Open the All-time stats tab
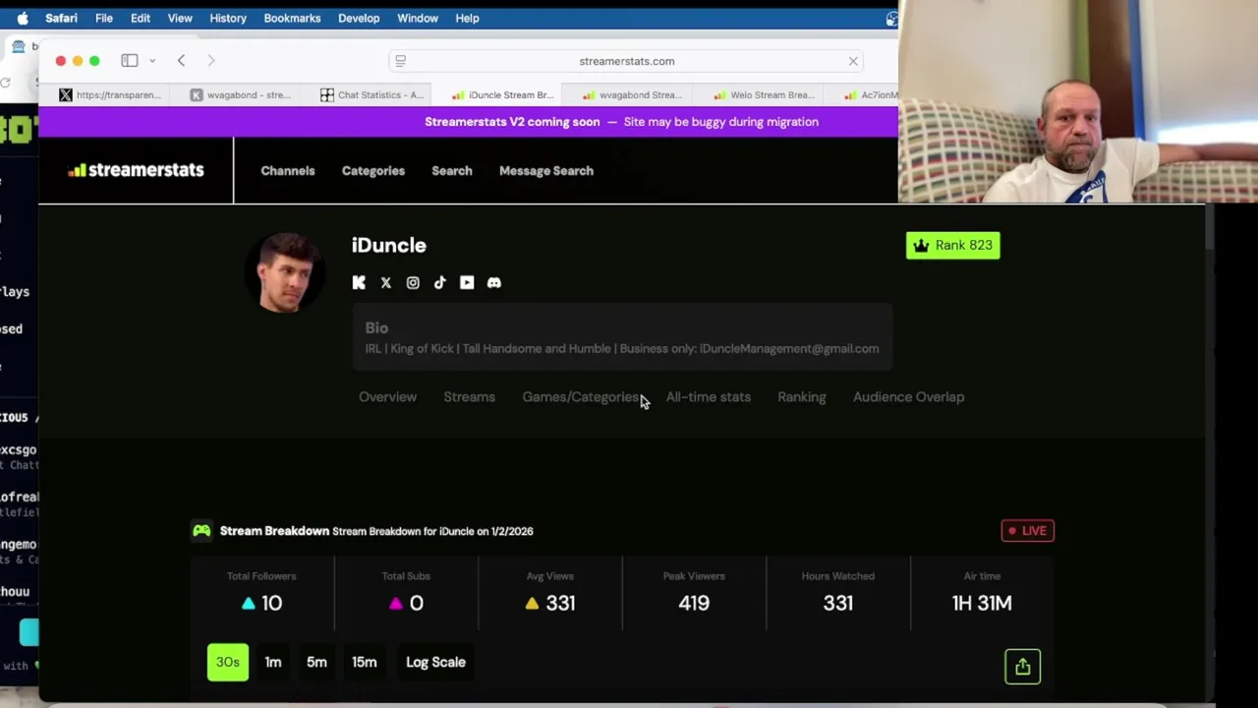 [708, 397]
